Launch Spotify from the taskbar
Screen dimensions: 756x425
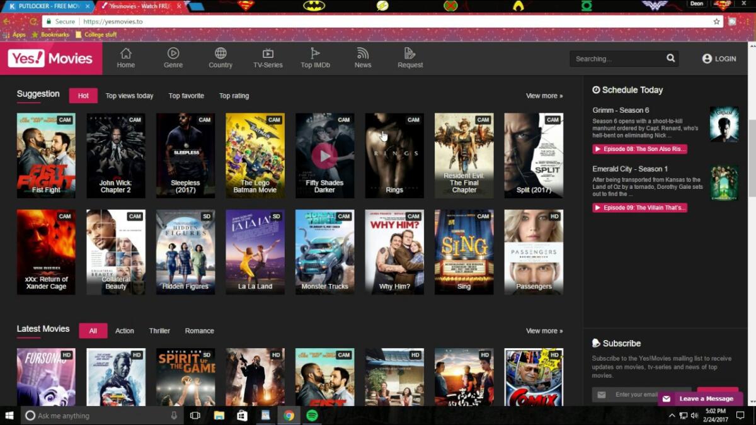(x=312, y=416)
